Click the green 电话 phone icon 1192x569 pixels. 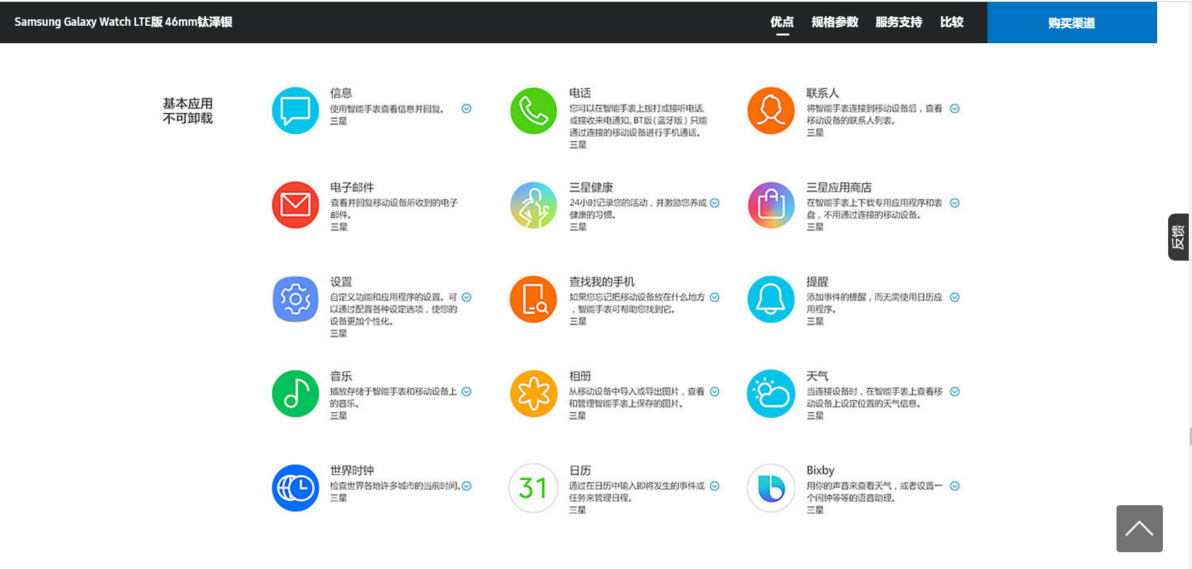click(534, 110)
